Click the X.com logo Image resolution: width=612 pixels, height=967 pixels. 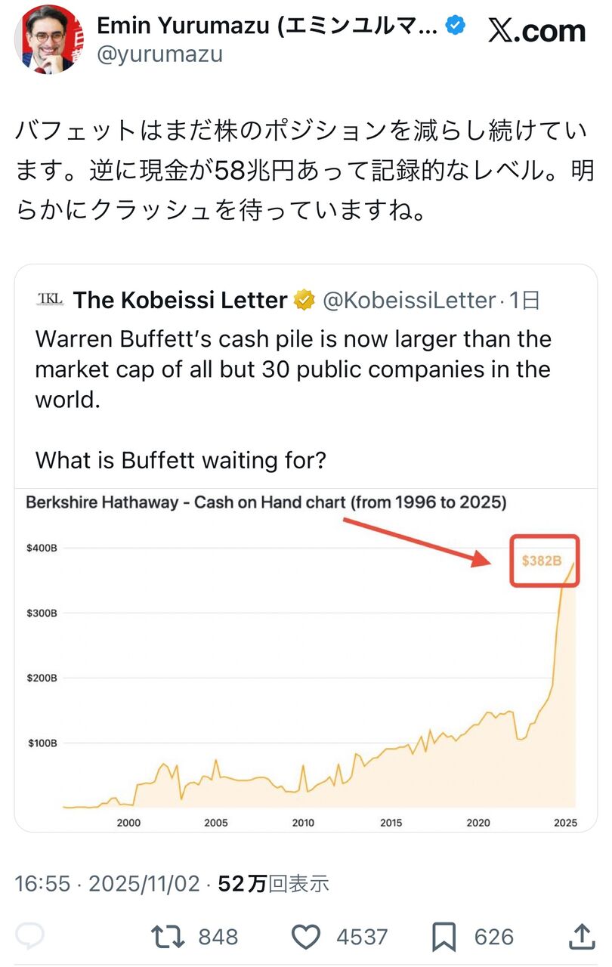[536, 31]
